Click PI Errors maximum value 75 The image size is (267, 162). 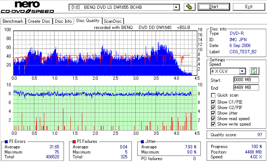click(56, 152)
